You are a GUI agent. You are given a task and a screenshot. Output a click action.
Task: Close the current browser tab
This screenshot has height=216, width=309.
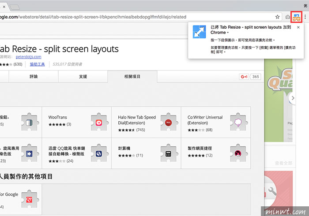tap(4, 7)
